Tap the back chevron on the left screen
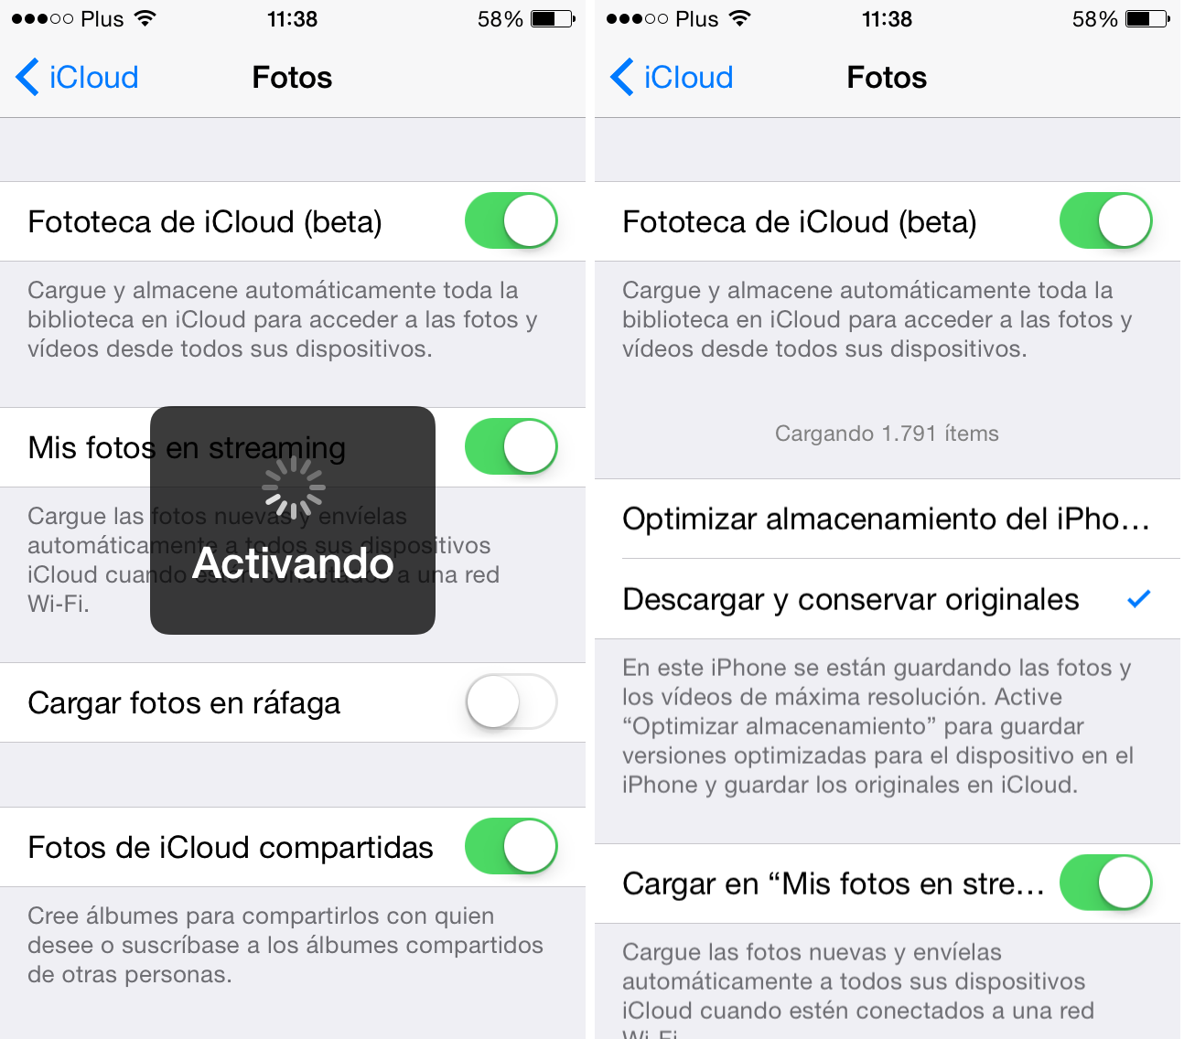 coord(27,77)
